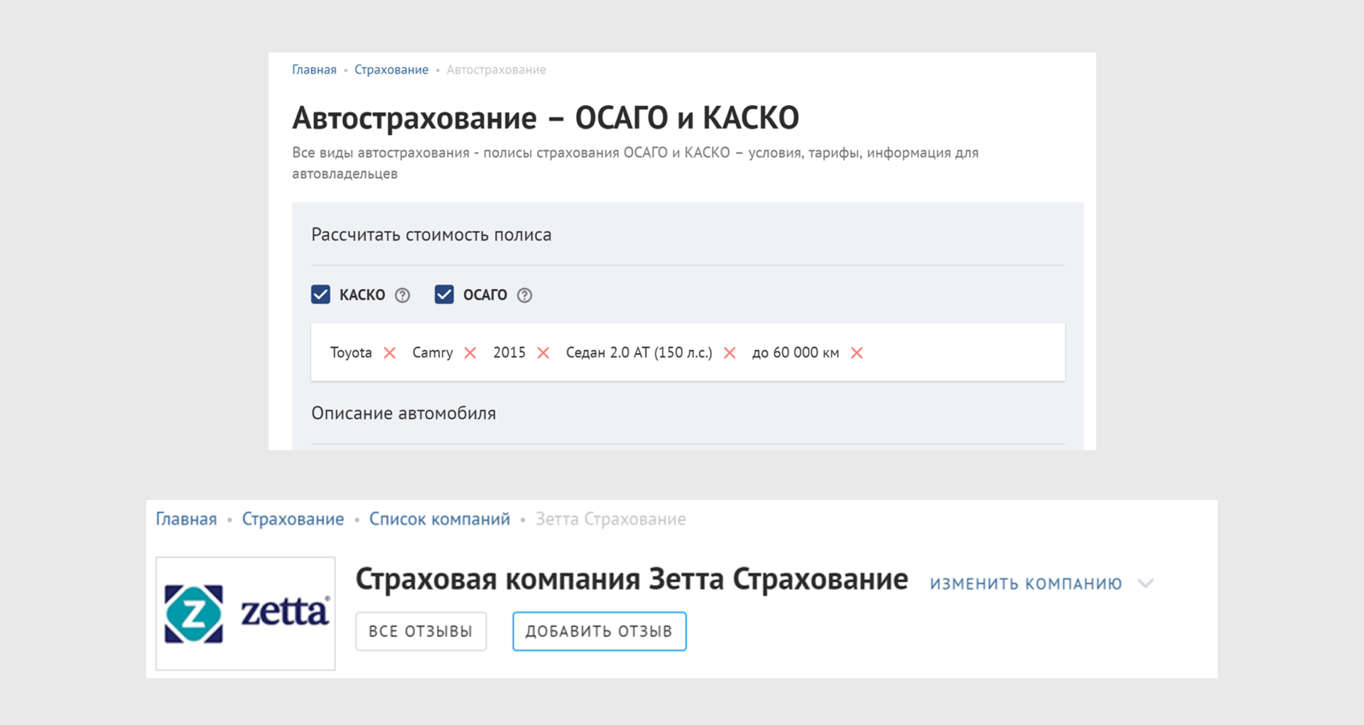This screenshot has width=1364, height=725.
Task: Uncheck the ОСАГО checkbox
Action: pos(444,295)
